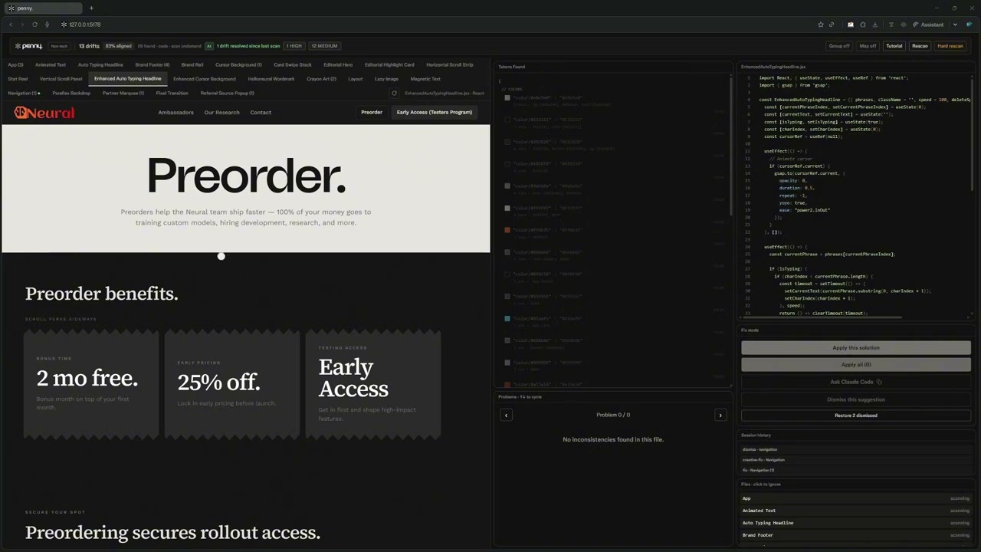Click Dismiss this suggestion
This screenshot has width=981, height=552.
[x=856, y=399]
